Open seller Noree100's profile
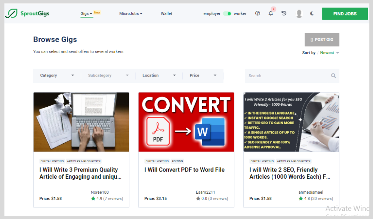The height and width of the screenshot is (219, 373). click(100, 192)
